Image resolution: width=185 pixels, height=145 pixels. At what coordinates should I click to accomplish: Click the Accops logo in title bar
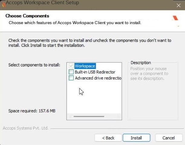pos(4,4)
